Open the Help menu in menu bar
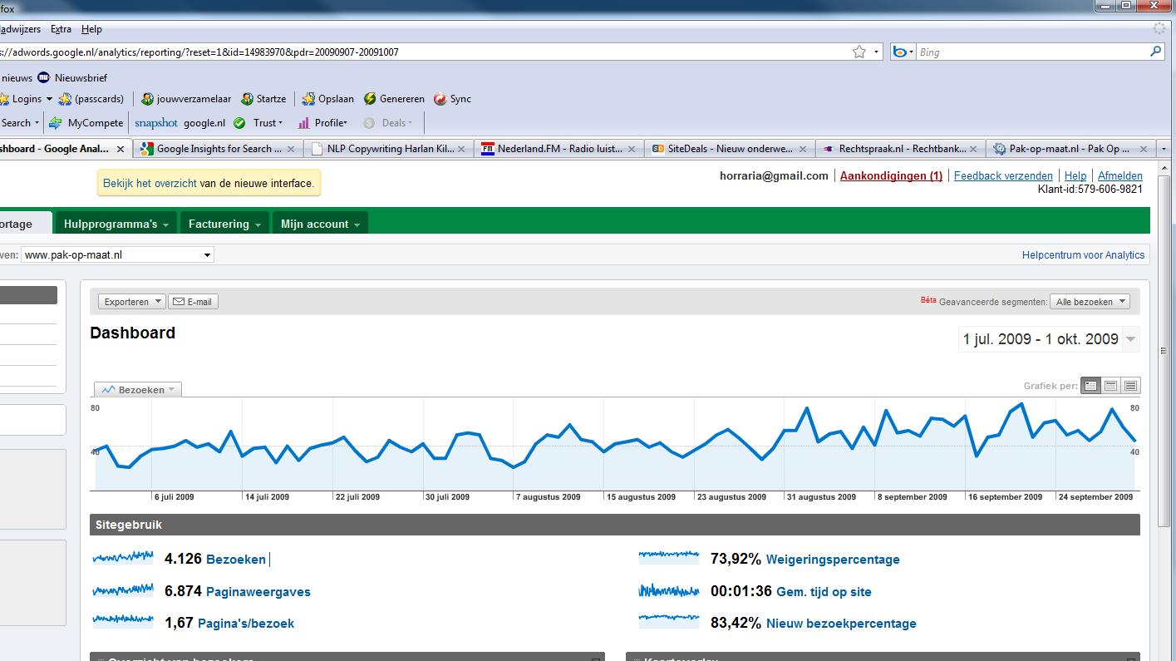 (91, 29)
